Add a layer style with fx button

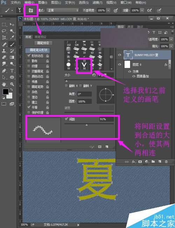point(133,162)
